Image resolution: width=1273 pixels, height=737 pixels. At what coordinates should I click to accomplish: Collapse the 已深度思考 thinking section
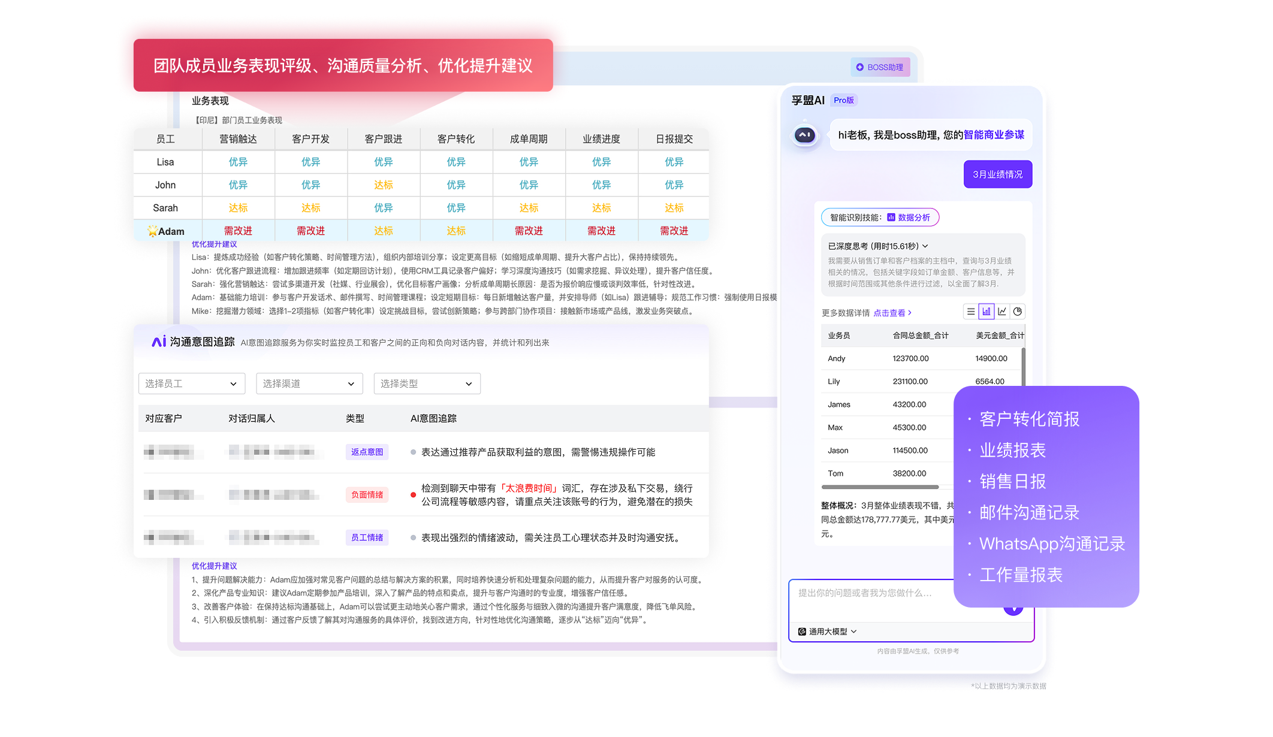coord(925,246)
